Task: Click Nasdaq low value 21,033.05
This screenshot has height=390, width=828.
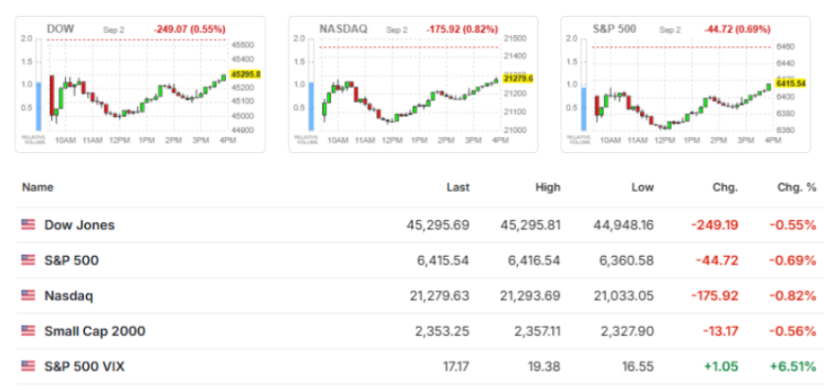Action: [x=623, y=297]
